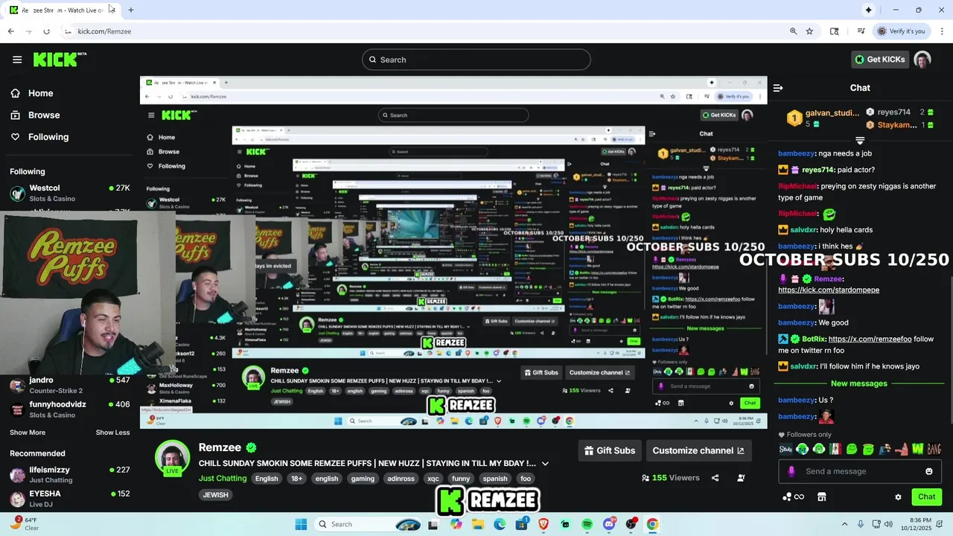Go to Following in sidebar
This screenshot has width=953, height=536.
point(39,137)
